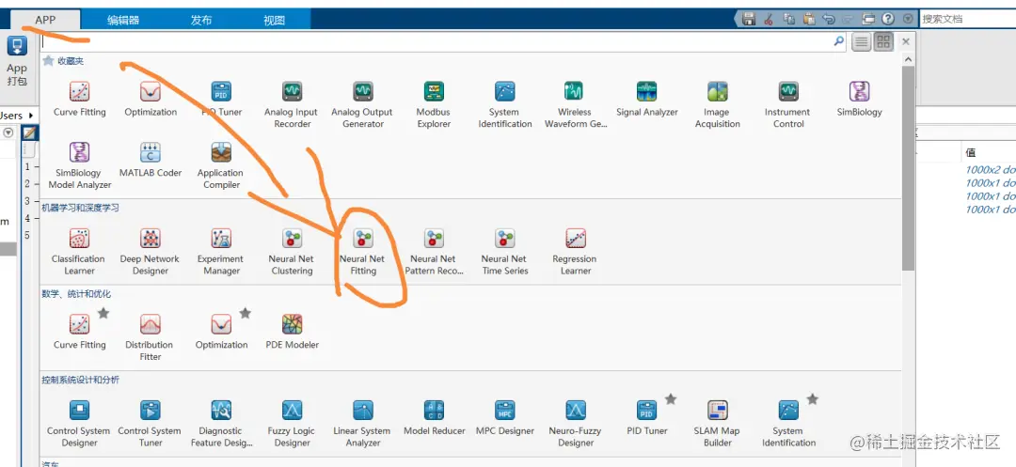Open Optimization app in the favorites section
The image size is (1016, 467).
[x=151, y=99]
